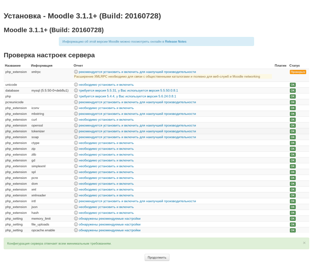Viewport: 312px width, 266px height.
Task: Select the 'mysql (5.5.50-0+deb8u1)' cell
Action: (x=50, y=90)
